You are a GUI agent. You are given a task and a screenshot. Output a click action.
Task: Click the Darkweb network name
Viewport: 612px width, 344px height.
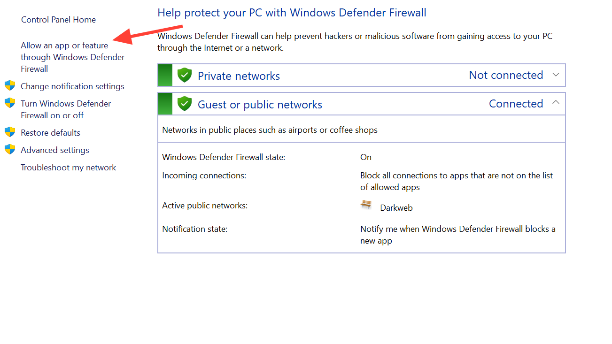pos(396,208)
